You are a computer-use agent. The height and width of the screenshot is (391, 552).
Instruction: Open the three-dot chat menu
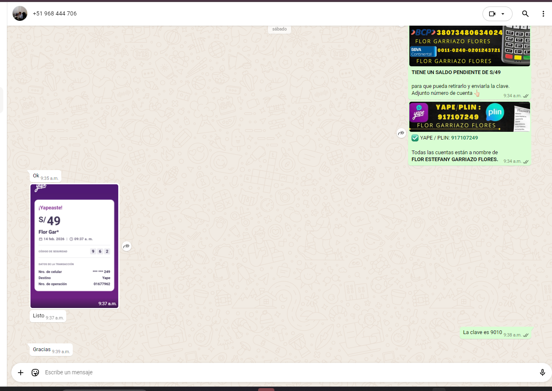[x=543, y=13]
